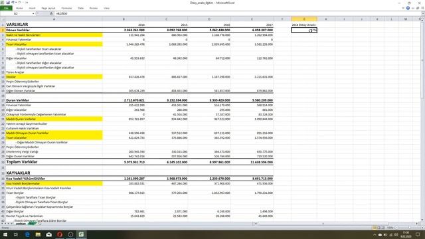Screen dimensions: 425x239
Task: Click the Name Box showing G2
Action: click(x=16, y=13)
